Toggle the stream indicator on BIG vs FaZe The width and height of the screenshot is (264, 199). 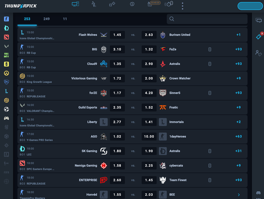[x=210, y=49]
